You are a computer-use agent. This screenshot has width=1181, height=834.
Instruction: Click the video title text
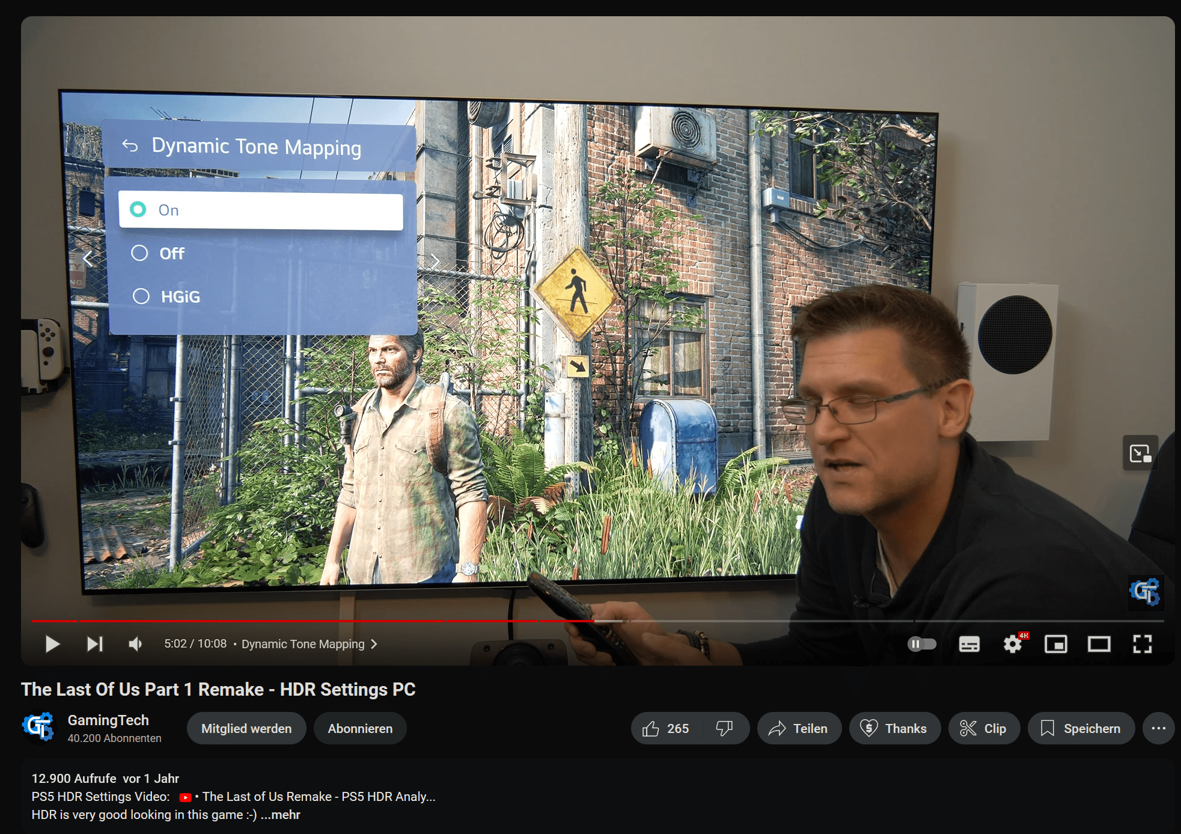click(x=218, y=689)
